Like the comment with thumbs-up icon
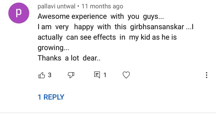Viewport: 216px width, 115px height. coord(41,75)
